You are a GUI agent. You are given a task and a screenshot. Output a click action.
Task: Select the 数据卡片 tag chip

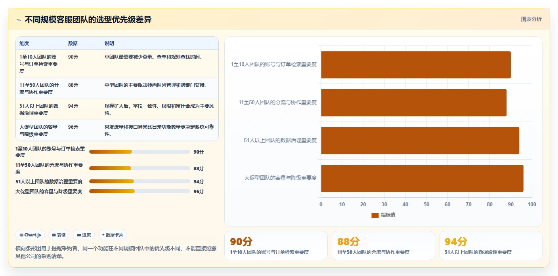click(113, 235)
